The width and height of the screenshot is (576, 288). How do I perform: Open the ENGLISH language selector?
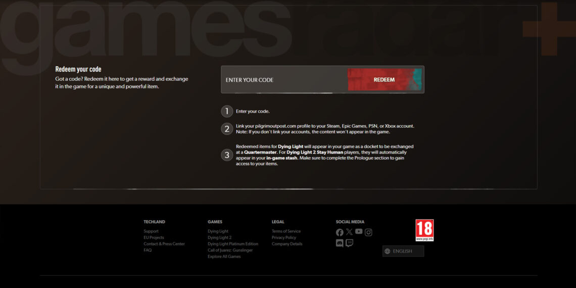(x=403, y=251)
